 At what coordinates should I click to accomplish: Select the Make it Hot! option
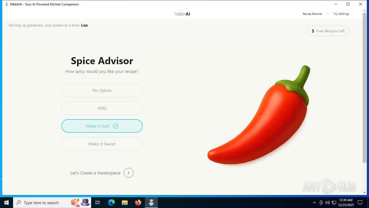point(102,126)
